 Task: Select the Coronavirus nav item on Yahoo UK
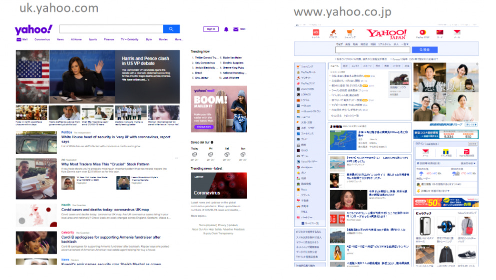(42, 39)
